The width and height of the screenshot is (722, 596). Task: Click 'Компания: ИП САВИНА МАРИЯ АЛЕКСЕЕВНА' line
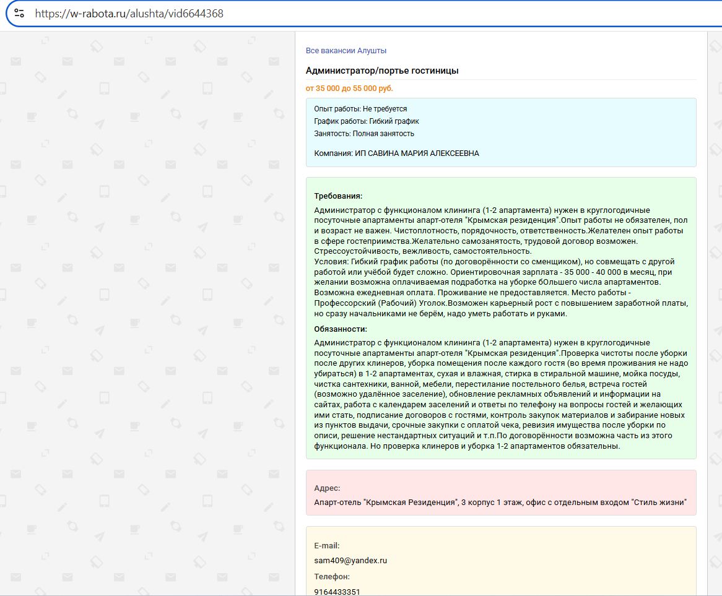396,153
